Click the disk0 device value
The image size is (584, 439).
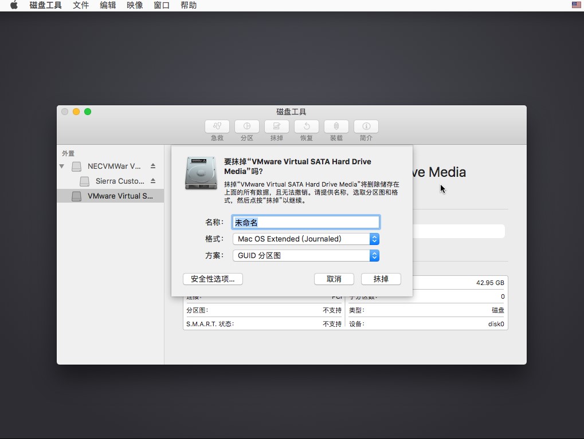coord(496,324)
